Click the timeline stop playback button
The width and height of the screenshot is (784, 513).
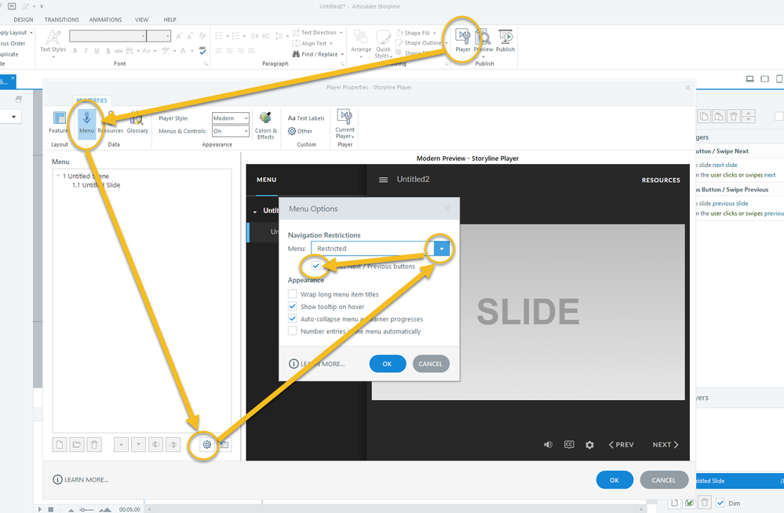(x=50, y=510)
